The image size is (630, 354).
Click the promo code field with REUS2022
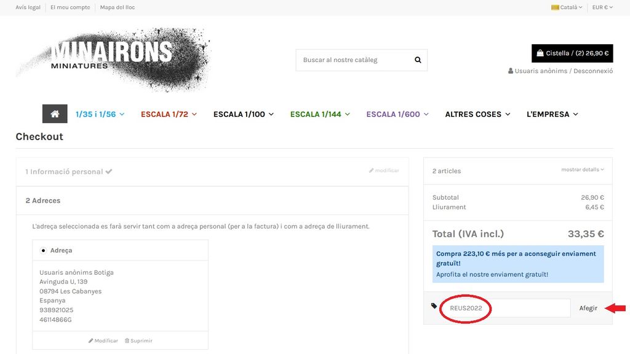pyautogui.click(x=505, y=309)
